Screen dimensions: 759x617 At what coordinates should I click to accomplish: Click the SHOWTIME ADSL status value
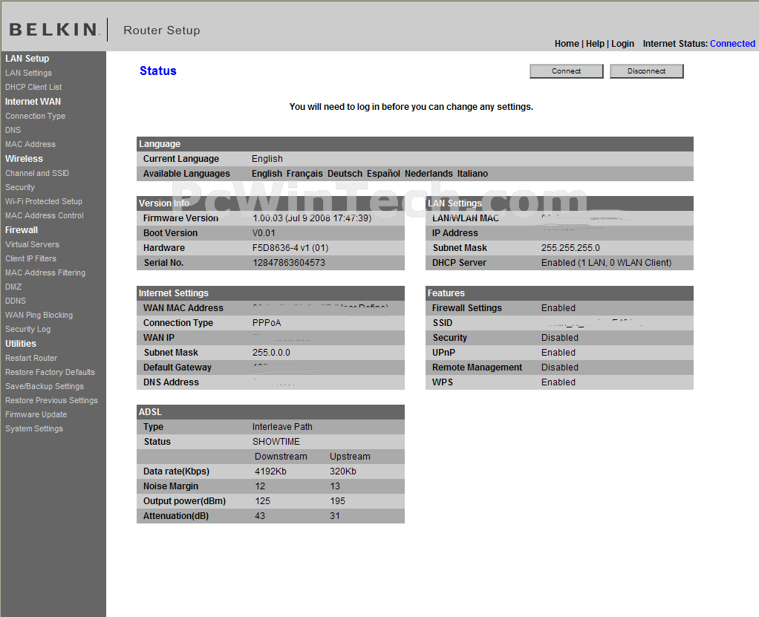coord(276,442)
